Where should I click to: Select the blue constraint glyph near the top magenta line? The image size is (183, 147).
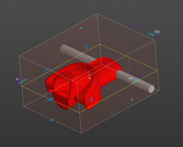coord(87,47)
